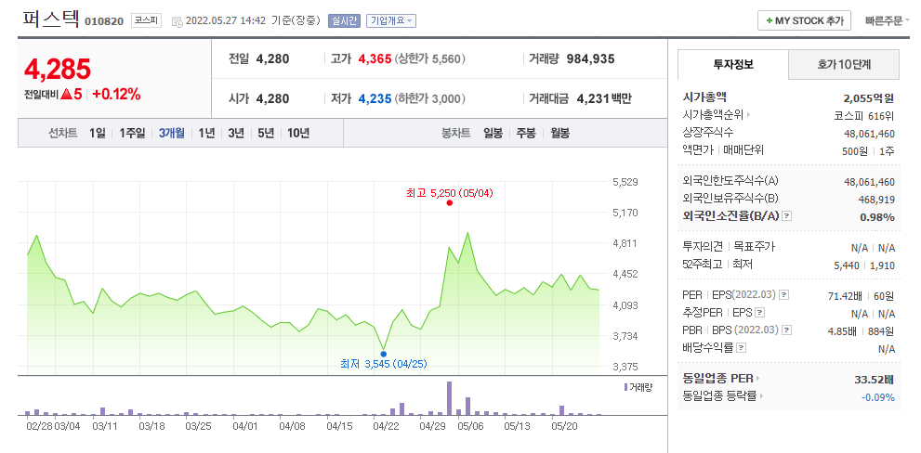The height and width of the screenshot is (453, 921).
Task: Switch to the 투자정보 tab
Action: click(733, 65)
